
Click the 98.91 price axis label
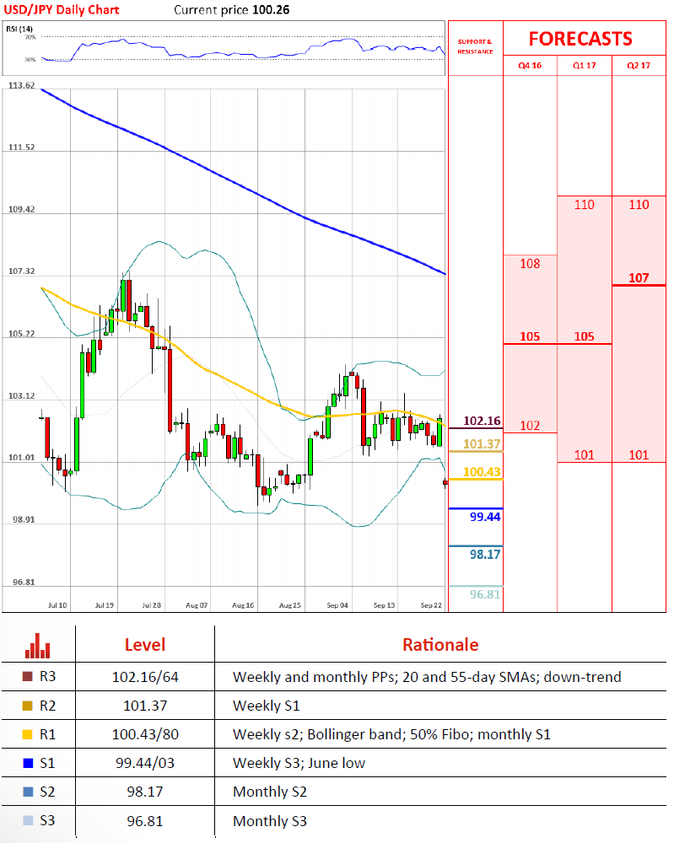[24, 520]
